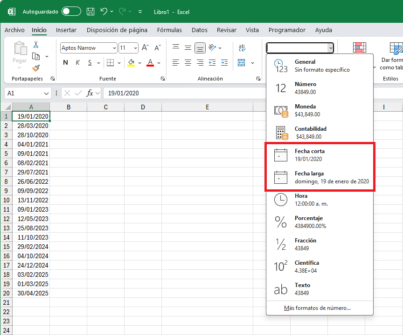Toggle the Autoguardado switch
The image size is (403, 335).
click(71, 12)
